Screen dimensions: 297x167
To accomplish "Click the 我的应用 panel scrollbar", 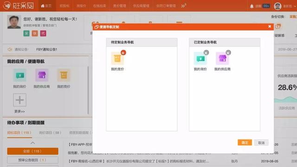I will pos(88,90).
